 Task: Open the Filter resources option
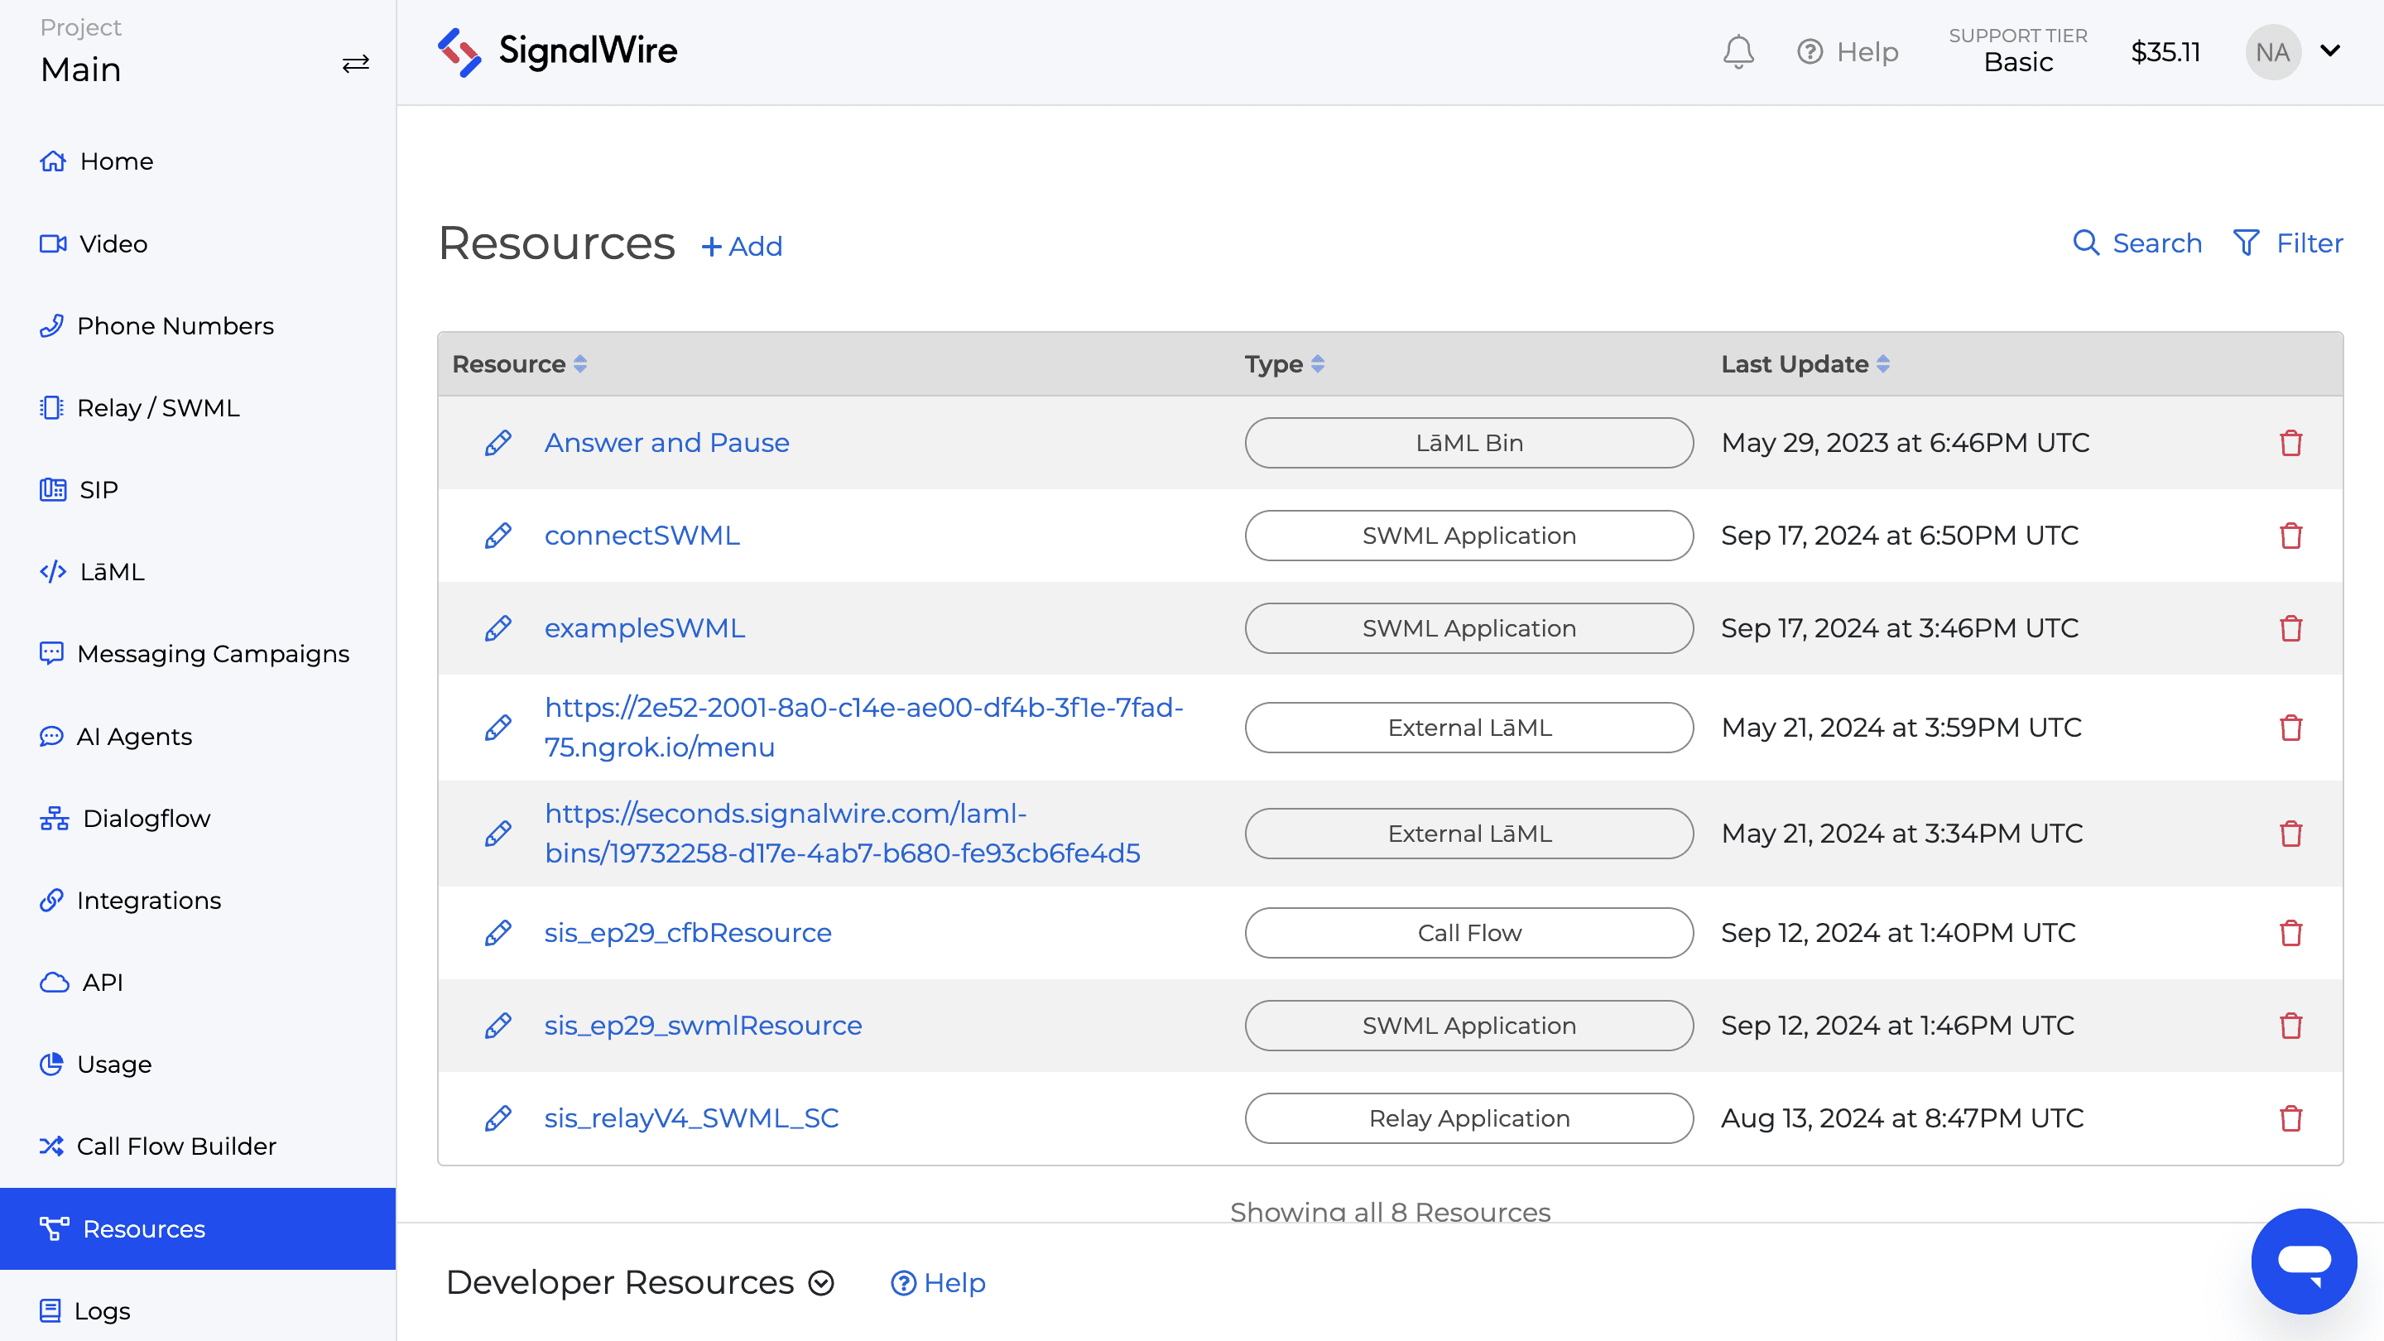pyautogui.click(x=2288, y=243)
